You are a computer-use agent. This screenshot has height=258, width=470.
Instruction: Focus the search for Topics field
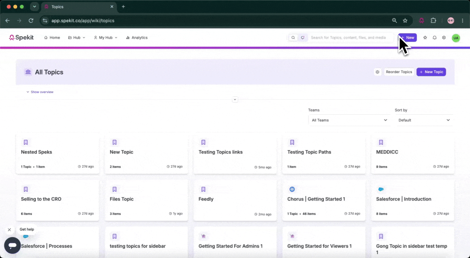tap(348, 38)
